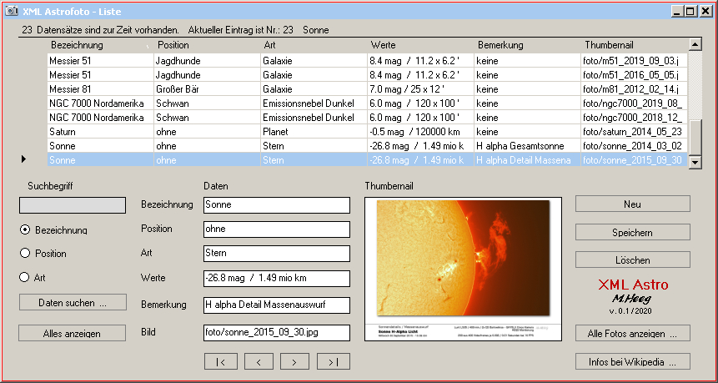Click the Großer Bär position cell
The height and width of the screenshot is (383, 718).
click(x=208, y=89)
